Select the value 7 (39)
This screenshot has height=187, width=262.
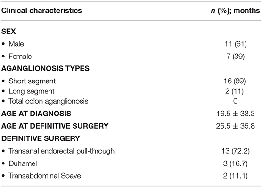pos(236,57)
